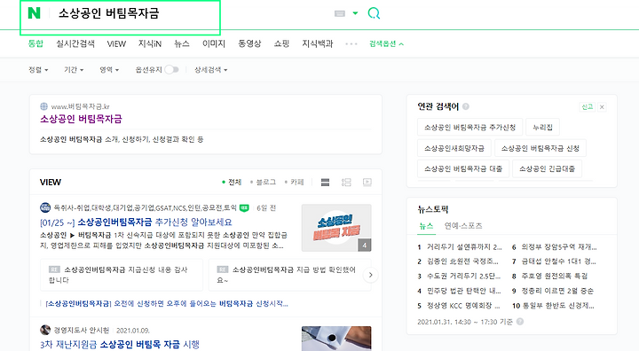Switch VIEW to video layout icon
This screenshot has height=351, width=639.
coord(367,183)
